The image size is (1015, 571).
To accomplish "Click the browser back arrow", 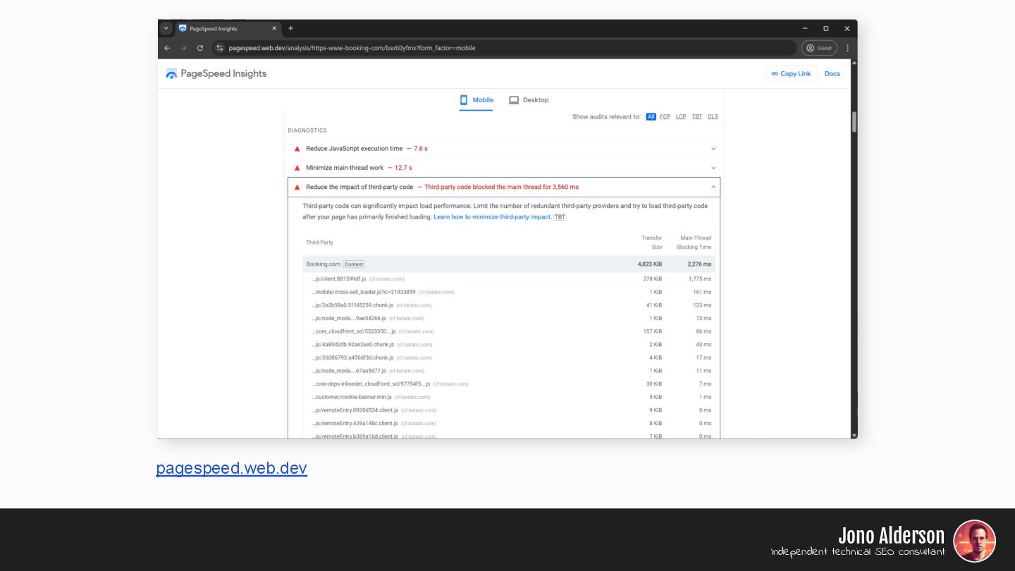I will [167, 48].
